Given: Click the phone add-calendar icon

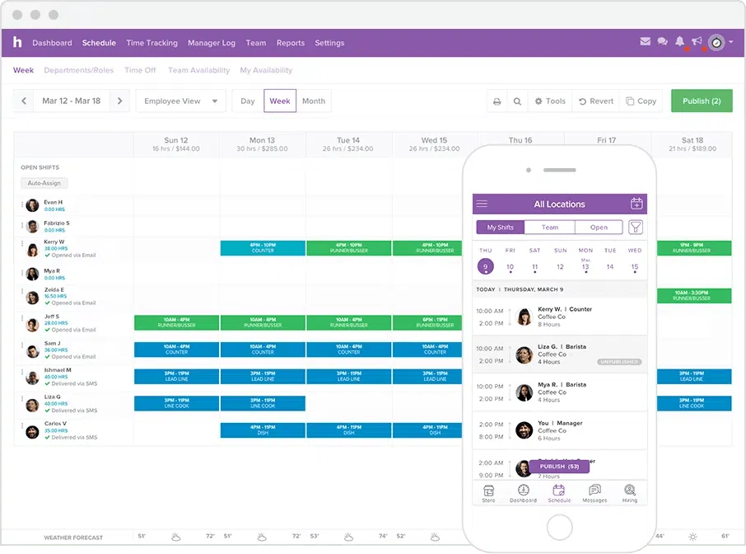Looking at the screenshot, I should 636,204.
